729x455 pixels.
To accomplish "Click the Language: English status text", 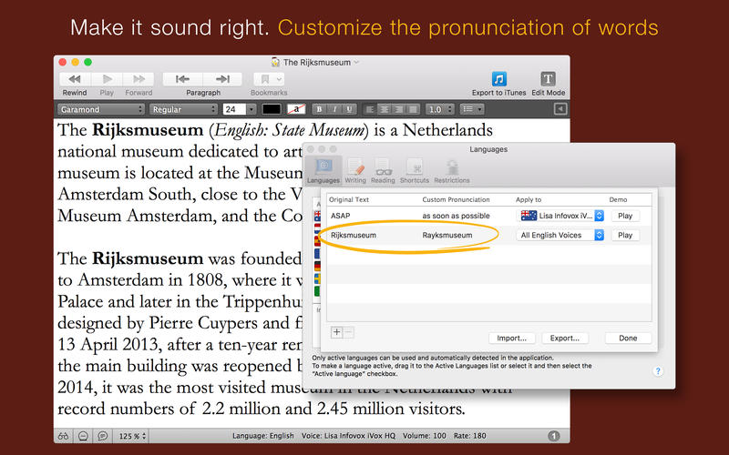I will tap(263, 436).
